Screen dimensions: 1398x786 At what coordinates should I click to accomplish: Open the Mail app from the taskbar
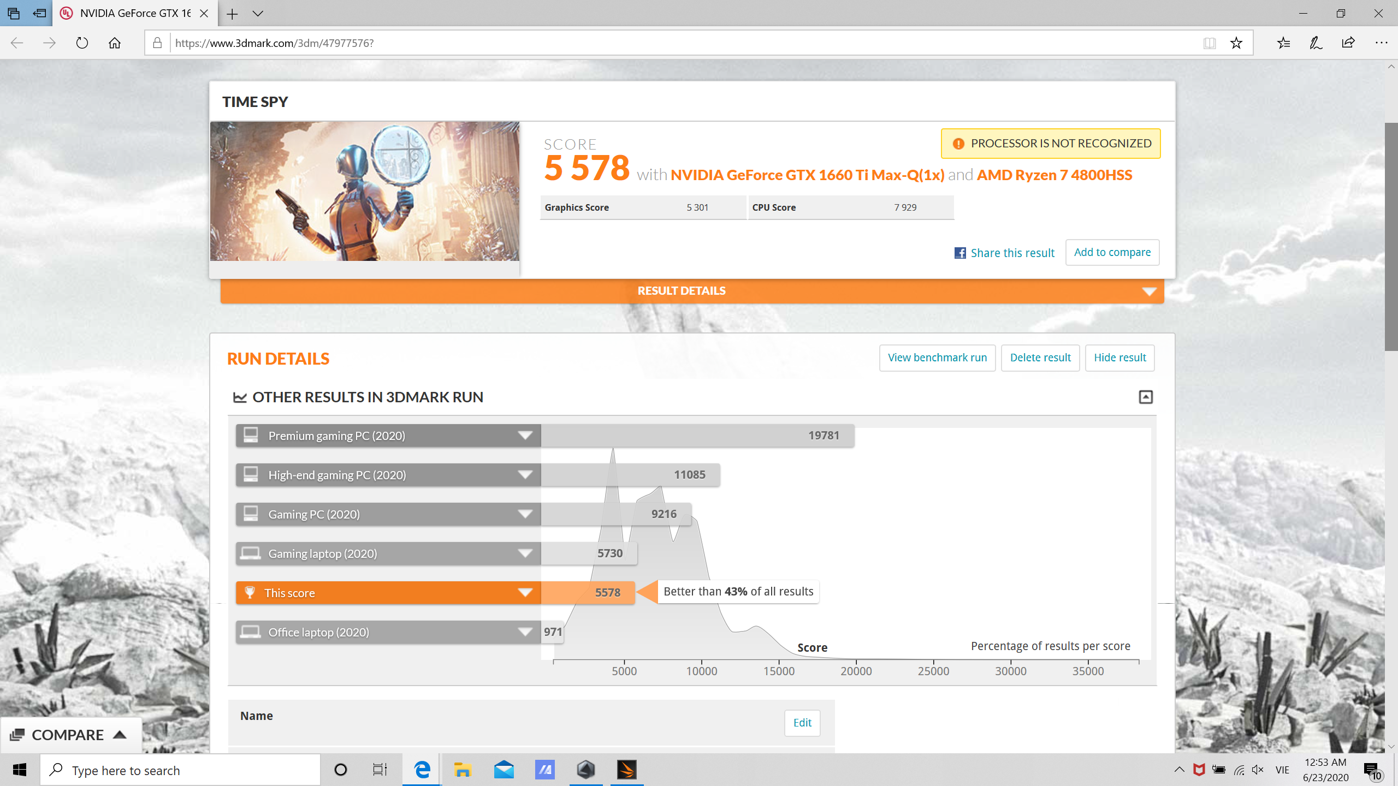(503, 770)
